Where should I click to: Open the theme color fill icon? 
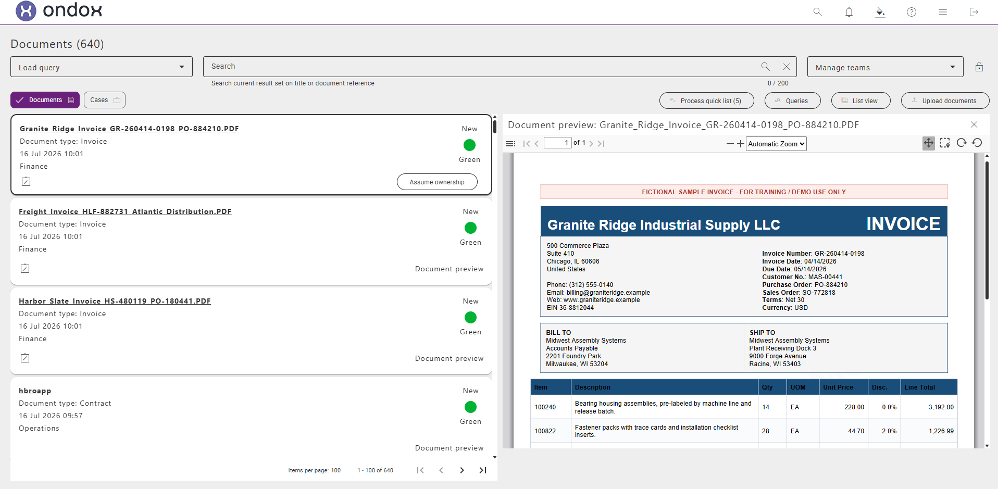pyautogui.click(x=880, y=12)
